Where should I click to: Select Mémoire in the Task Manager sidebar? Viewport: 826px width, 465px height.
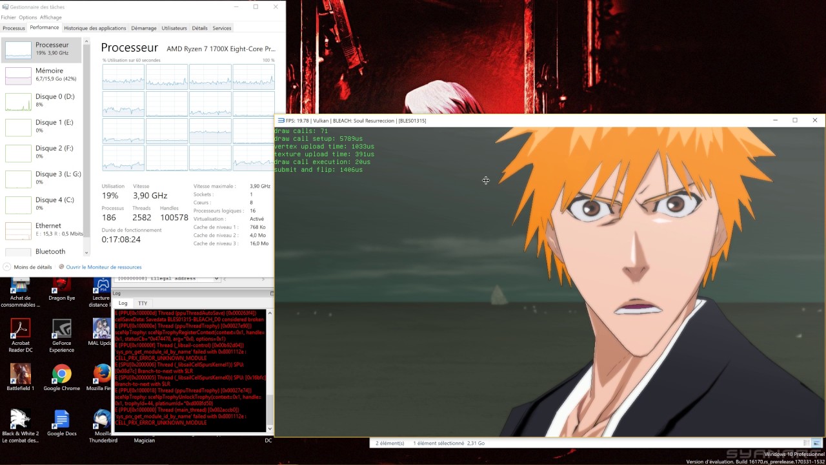point(42,76)
